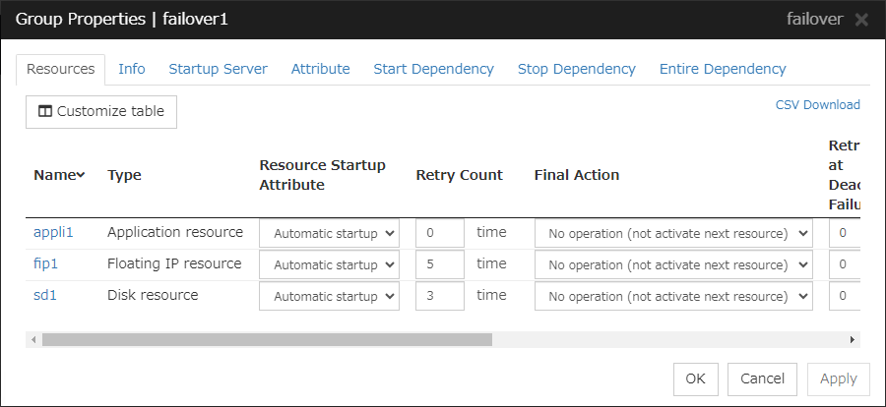
Task: Open appli1 Final Action dropdown
Action: (x=673, y=233)
